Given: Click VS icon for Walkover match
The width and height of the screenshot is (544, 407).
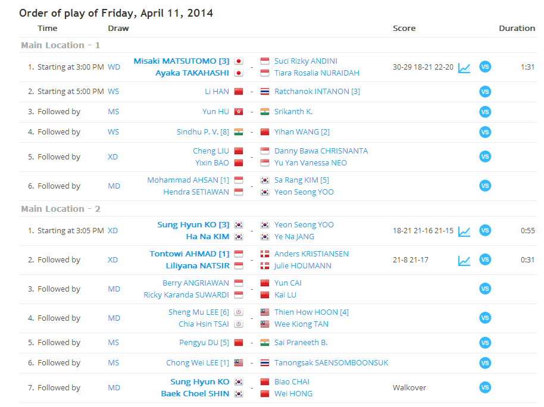Looking at the screenshot, I should click(x=485, y=388).
